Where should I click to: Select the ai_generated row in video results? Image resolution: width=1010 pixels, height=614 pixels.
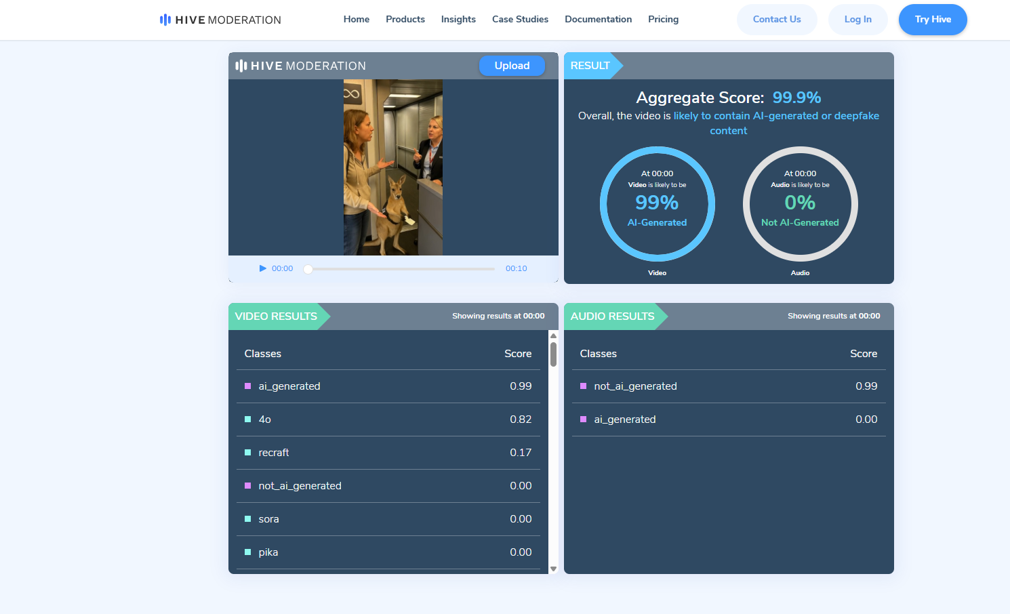coord(388,386)
